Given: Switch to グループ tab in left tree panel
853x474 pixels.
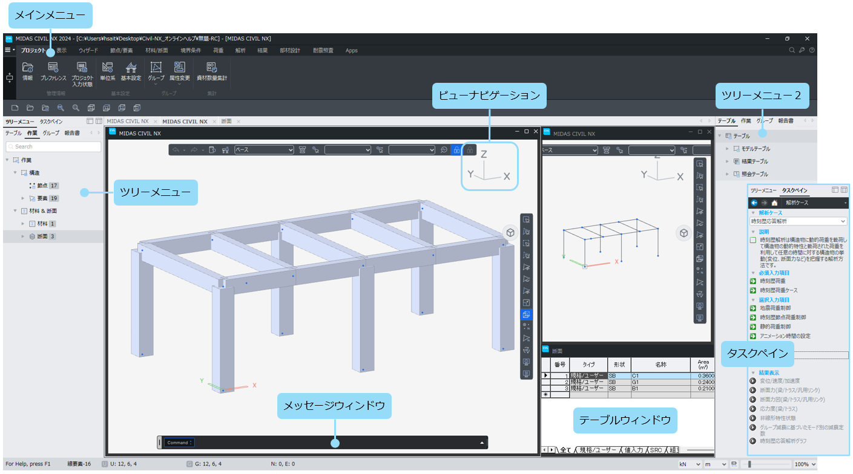Looking at the screenshot, I should click(51, 133).
